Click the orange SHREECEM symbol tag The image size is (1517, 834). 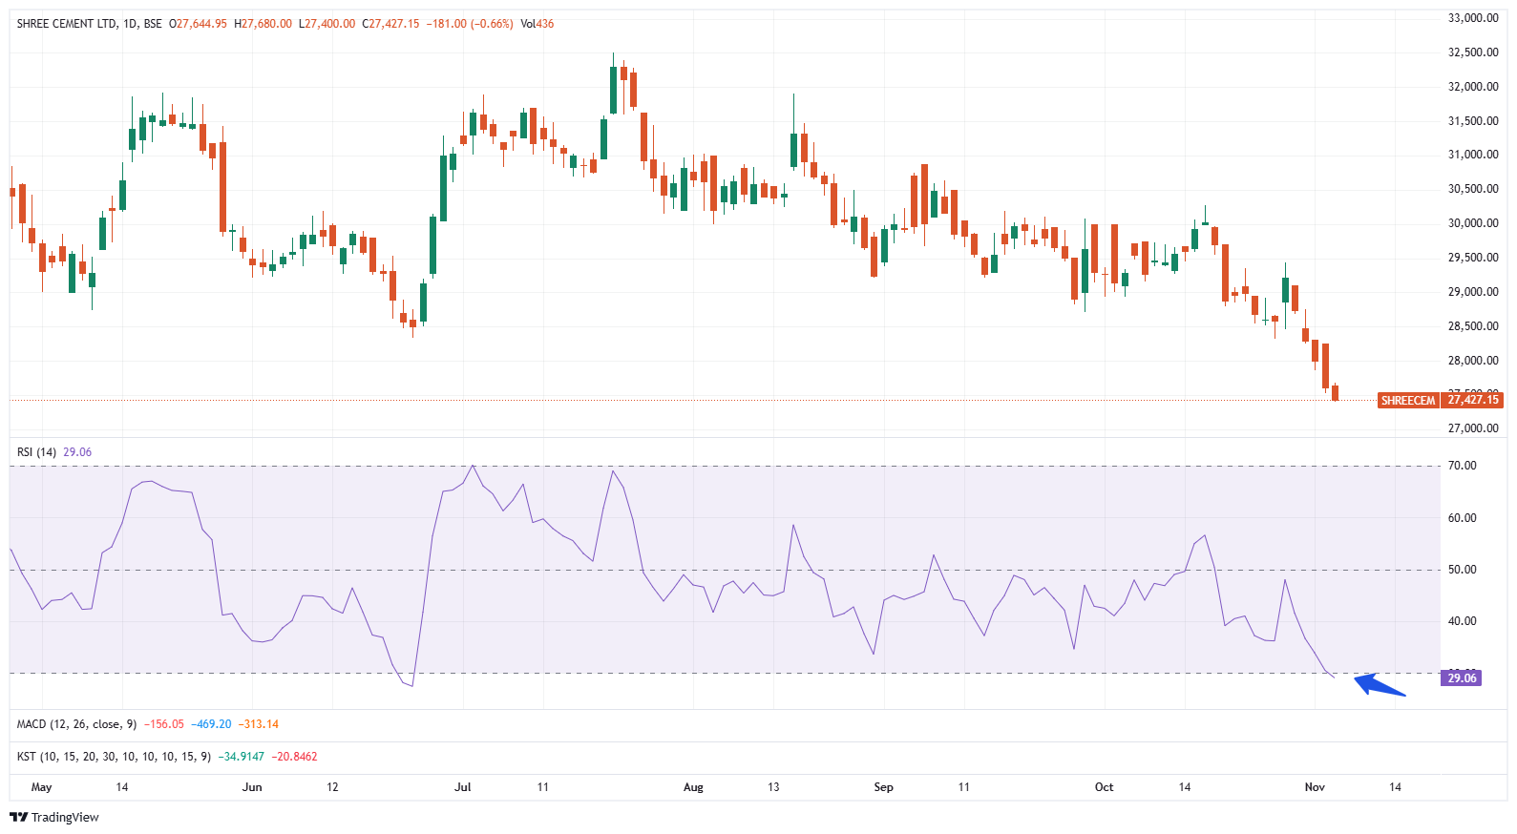(1407, 401)
